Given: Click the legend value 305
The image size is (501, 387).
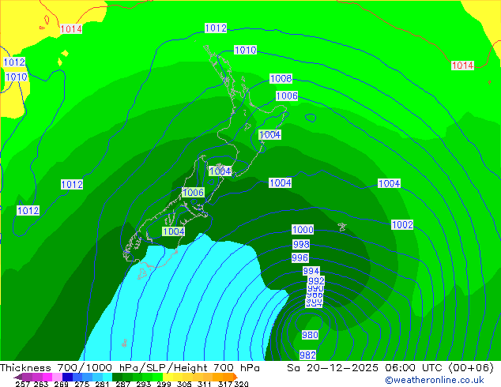Looking at the screenshot, I should point(184,384).
